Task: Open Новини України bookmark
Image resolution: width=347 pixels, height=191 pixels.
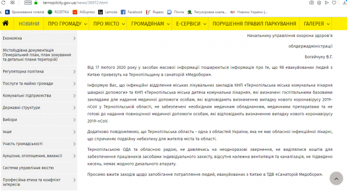Action: click(249, 12)
